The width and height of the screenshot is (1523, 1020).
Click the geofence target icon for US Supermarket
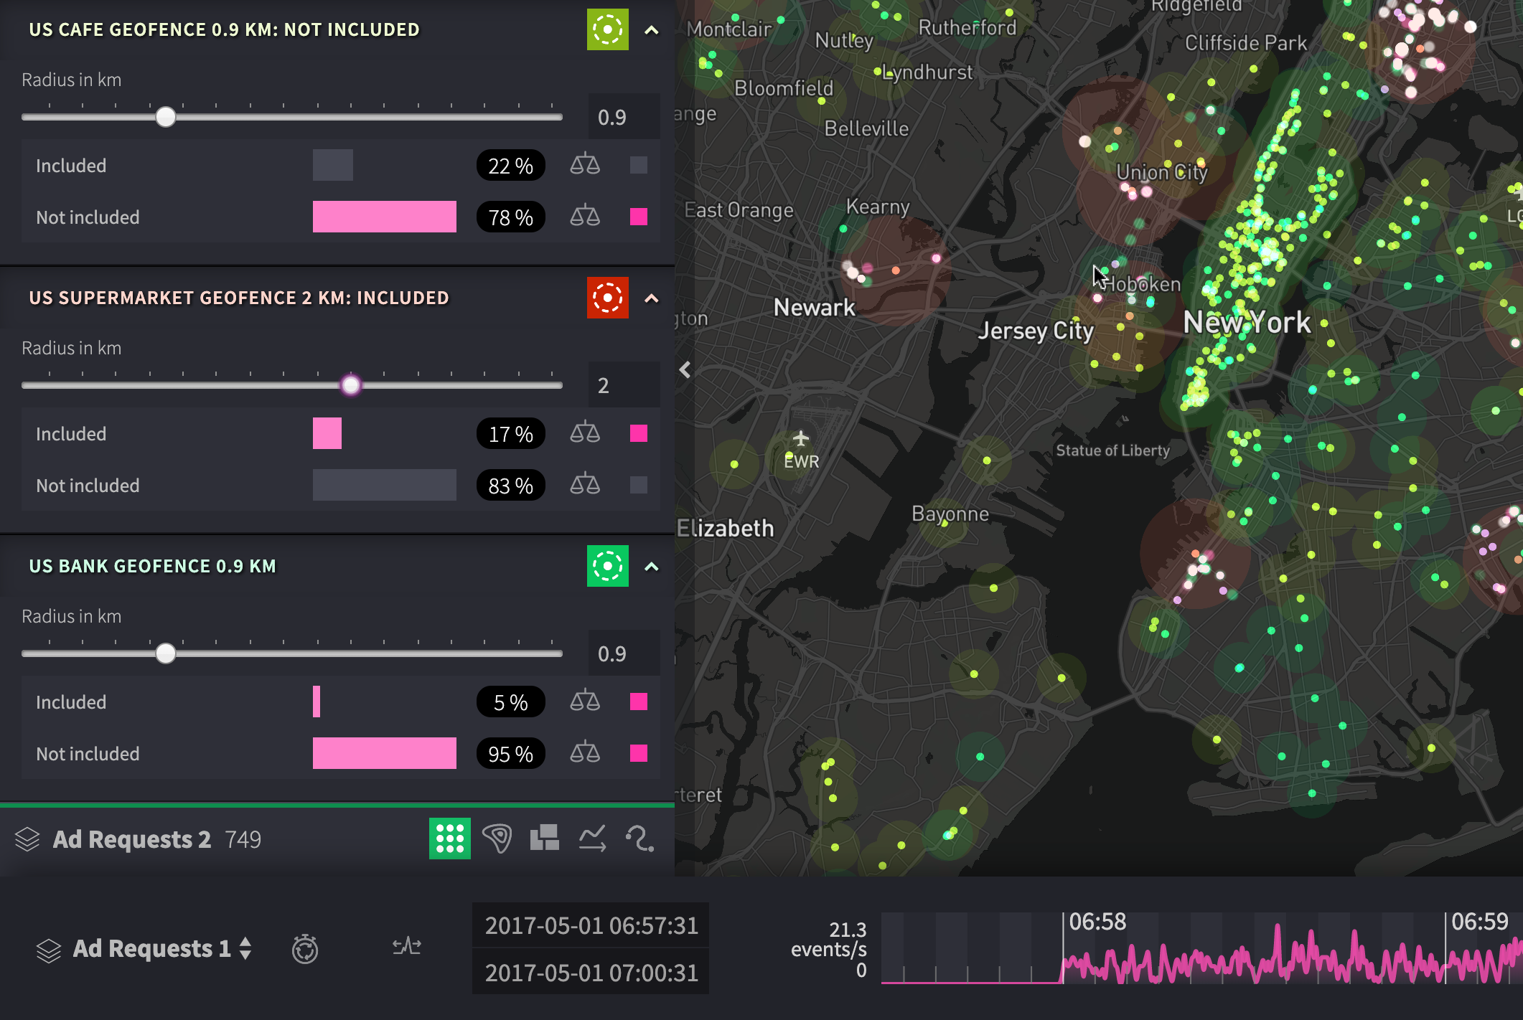(x=609, y=298)
